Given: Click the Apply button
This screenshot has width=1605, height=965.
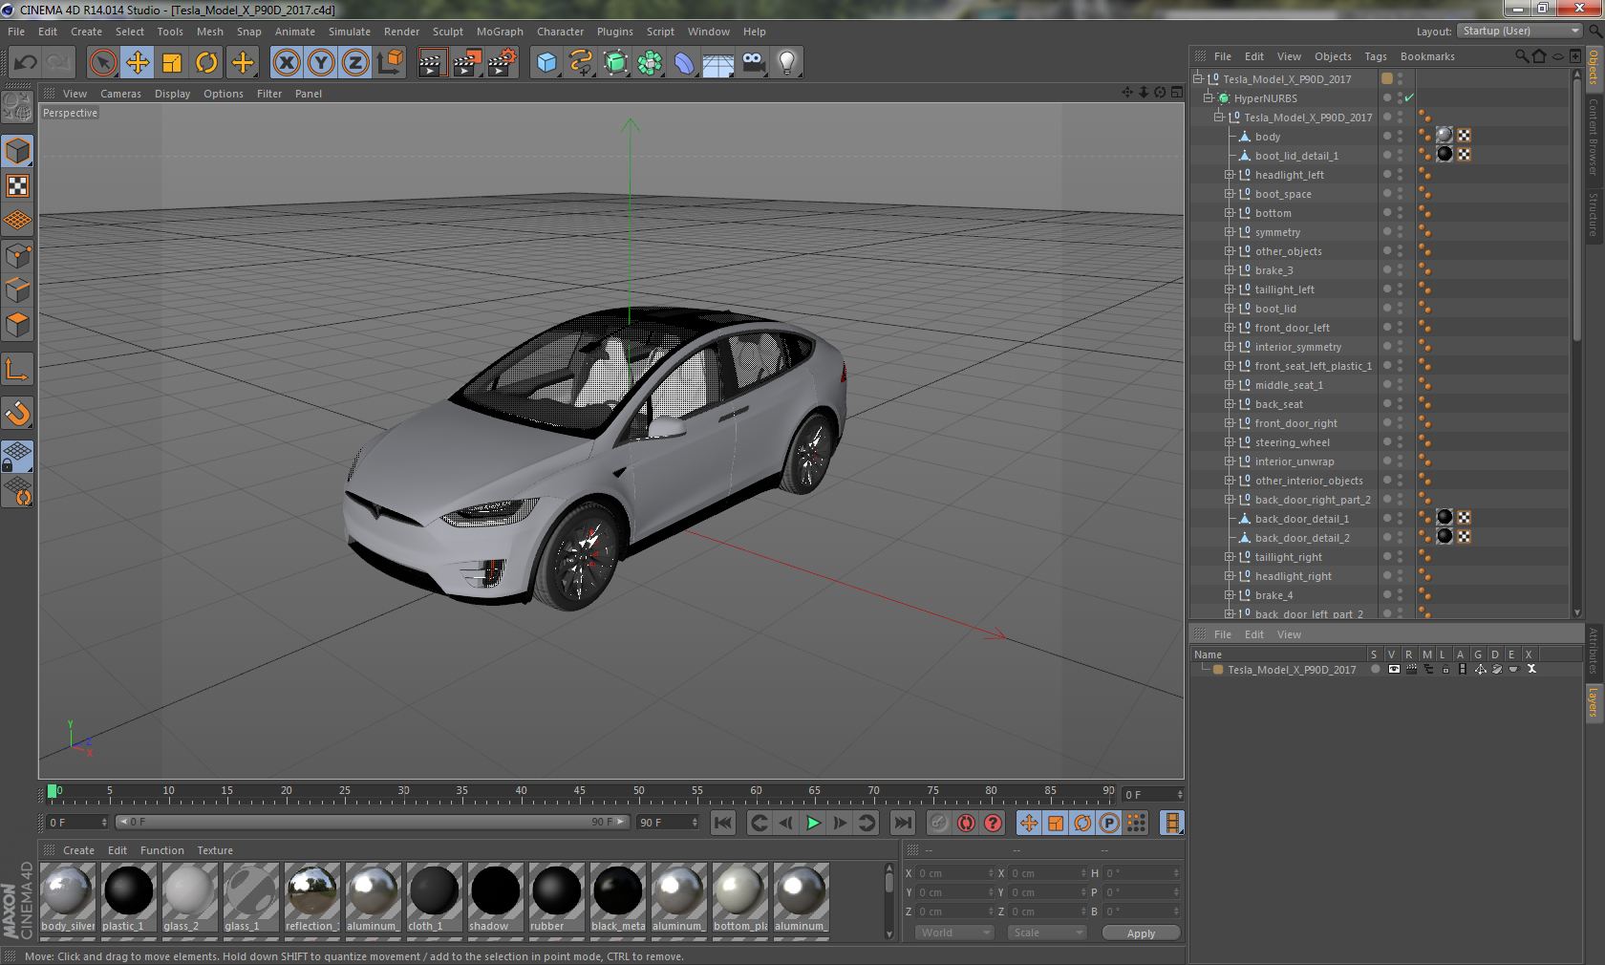Looking at the screenshot, I should pos(1141,933).
